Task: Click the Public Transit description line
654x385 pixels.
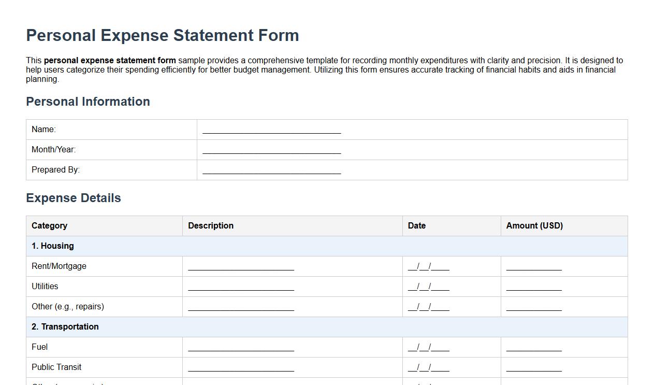Action: 241,368
